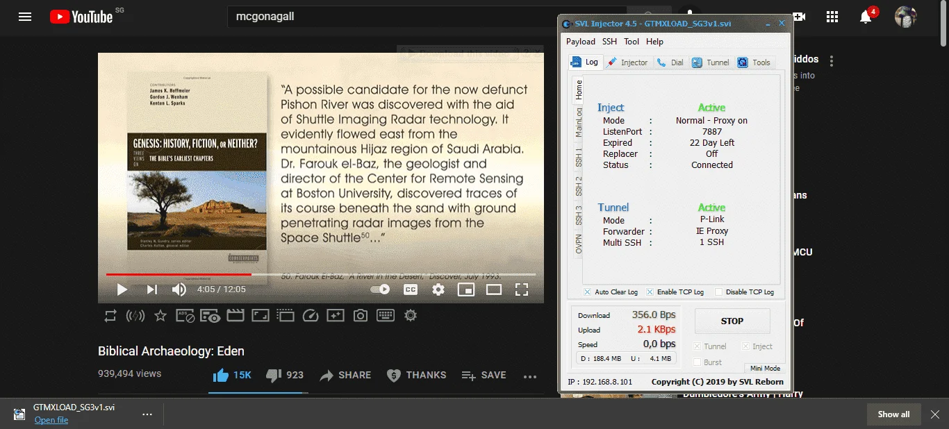The image size is (949, 429).
Task: Click the THANKS button
Action: pyautogui.click(x=417, y=376)
